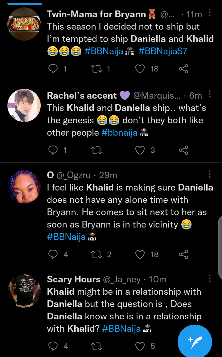Viewport: 222px width, 357px height.
Task: Reply to Twin-Mama for Bryann's tweet
Action: click(x=53, y=68)
